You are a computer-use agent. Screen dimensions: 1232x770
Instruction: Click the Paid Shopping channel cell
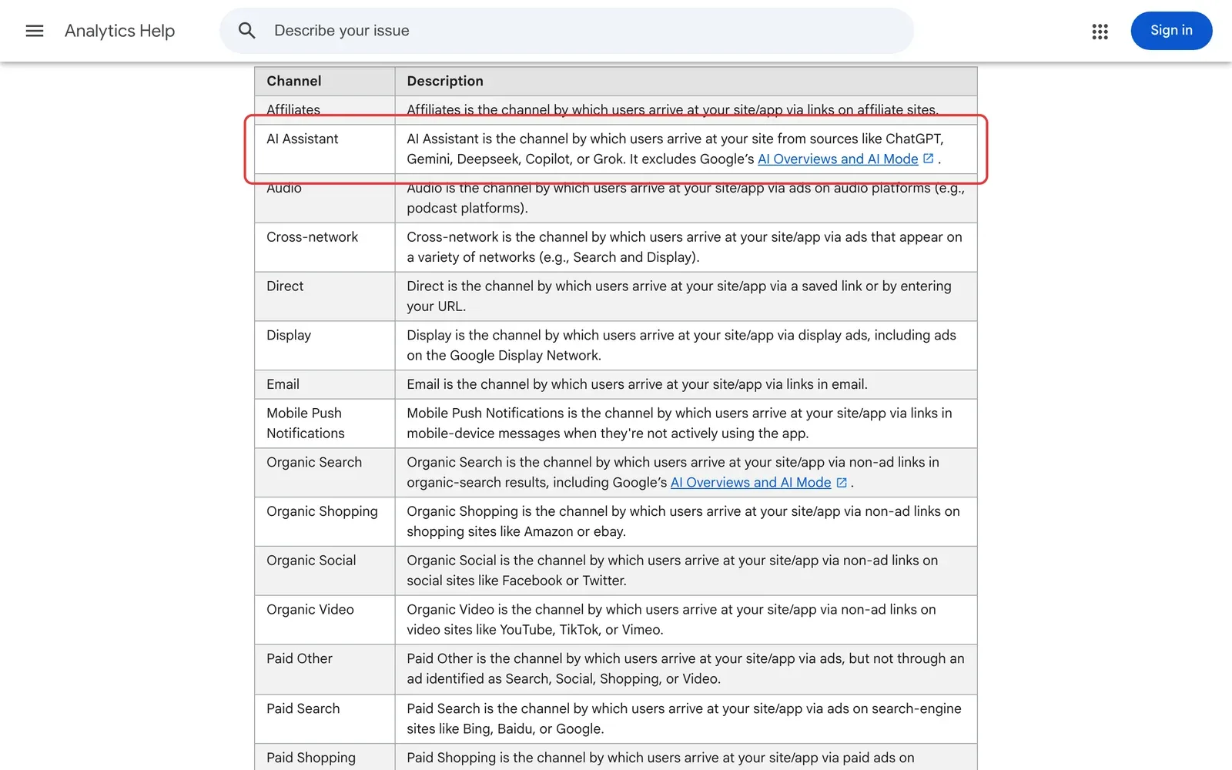point(325,758)
